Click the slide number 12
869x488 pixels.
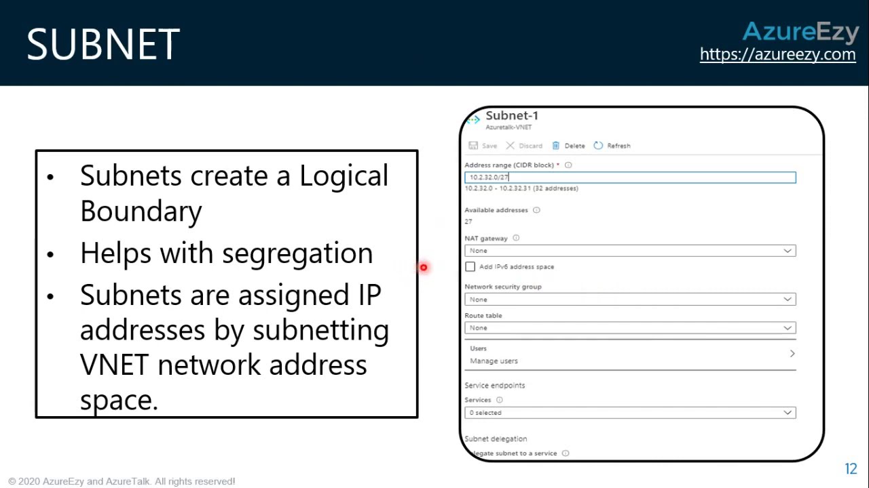click(x=851, y=469)
